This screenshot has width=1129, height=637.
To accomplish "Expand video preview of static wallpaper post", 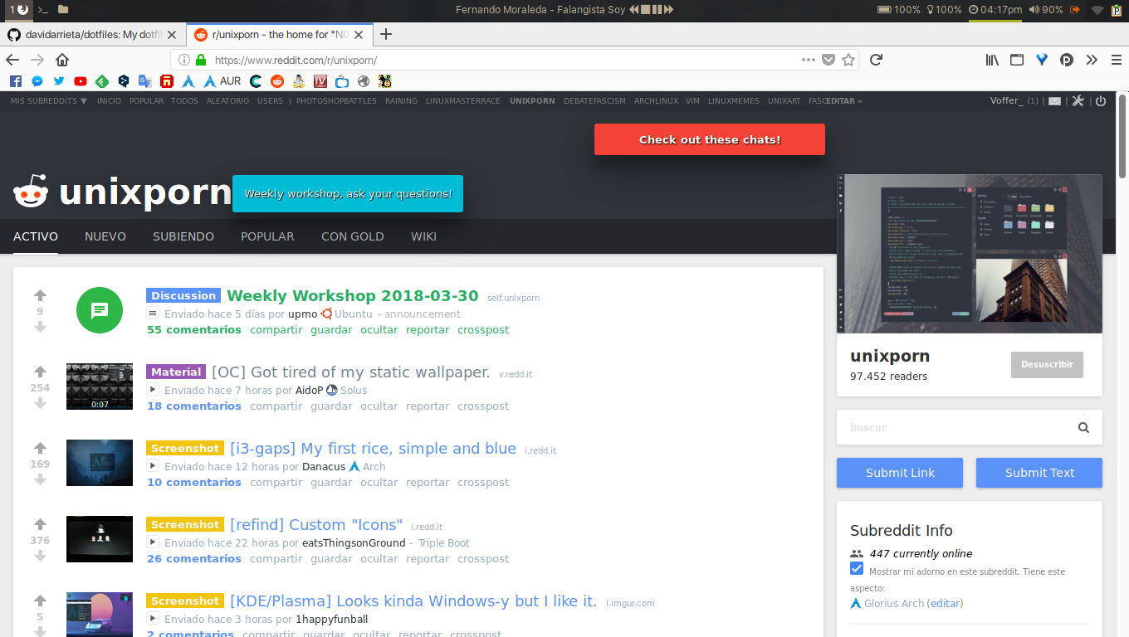I will coord(153,390).
